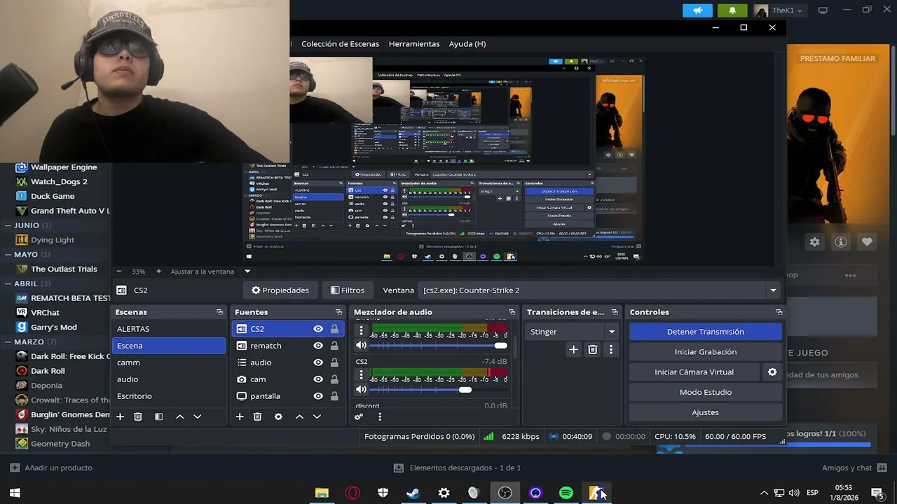Collapse the JUNIO group in Steam library
The image size is (897, 504).
click(8, 225)
